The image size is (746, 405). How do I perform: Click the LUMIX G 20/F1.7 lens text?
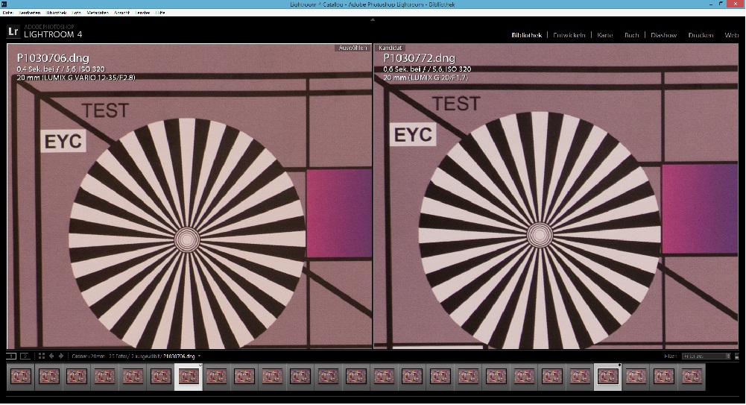[x=438, y=78]
